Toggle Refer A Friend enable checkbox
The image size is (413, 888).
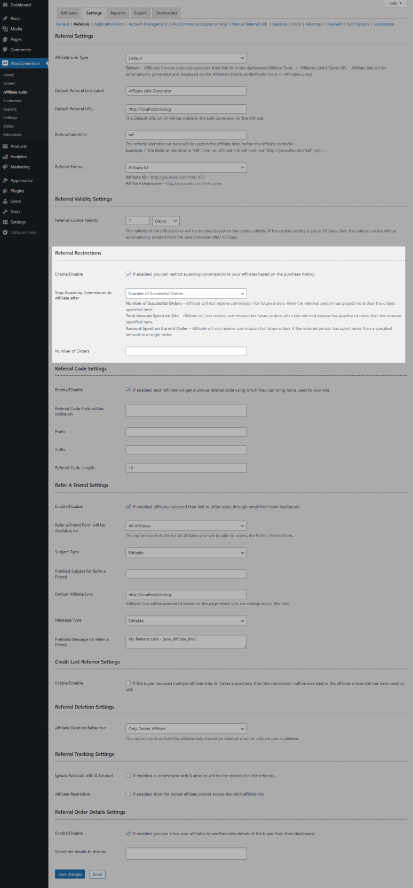pyautogui.click(x=128, y=506)
